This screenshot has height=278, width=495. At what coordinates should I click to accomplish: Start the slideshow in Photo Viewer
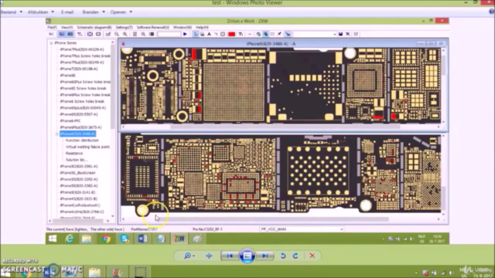pos(247,256)
